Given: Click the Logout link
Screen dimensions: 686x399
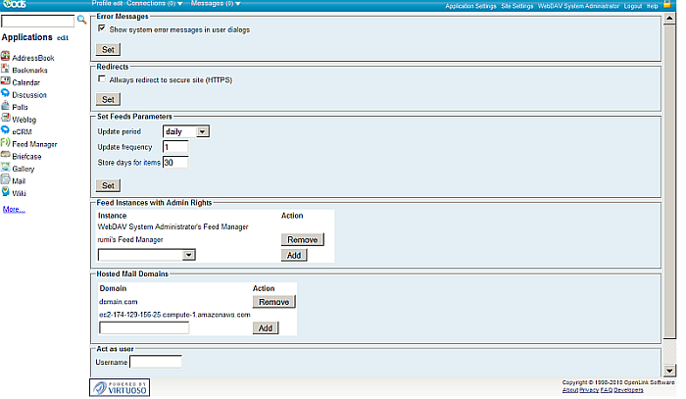Looking at the screenshot, I should (633, 6).
